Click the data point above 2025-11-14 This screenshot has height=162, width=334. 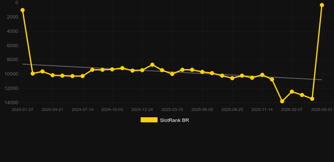pos(262,75)
